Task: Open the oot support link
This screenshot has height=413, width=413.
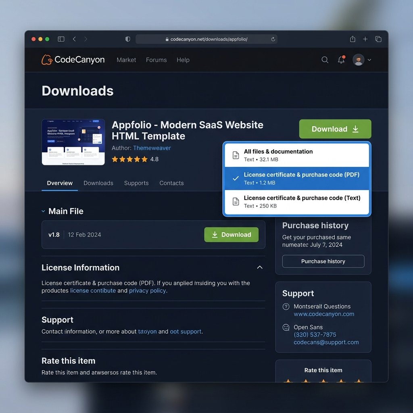Action: point(186,332)
